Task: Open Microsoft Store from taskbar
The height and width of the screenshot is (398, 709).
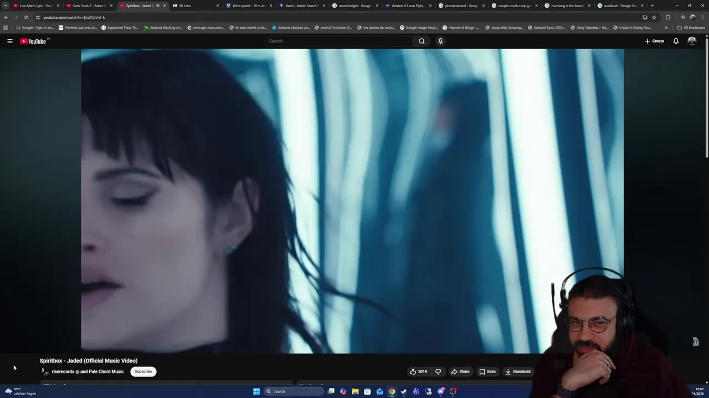Action: 367,391
